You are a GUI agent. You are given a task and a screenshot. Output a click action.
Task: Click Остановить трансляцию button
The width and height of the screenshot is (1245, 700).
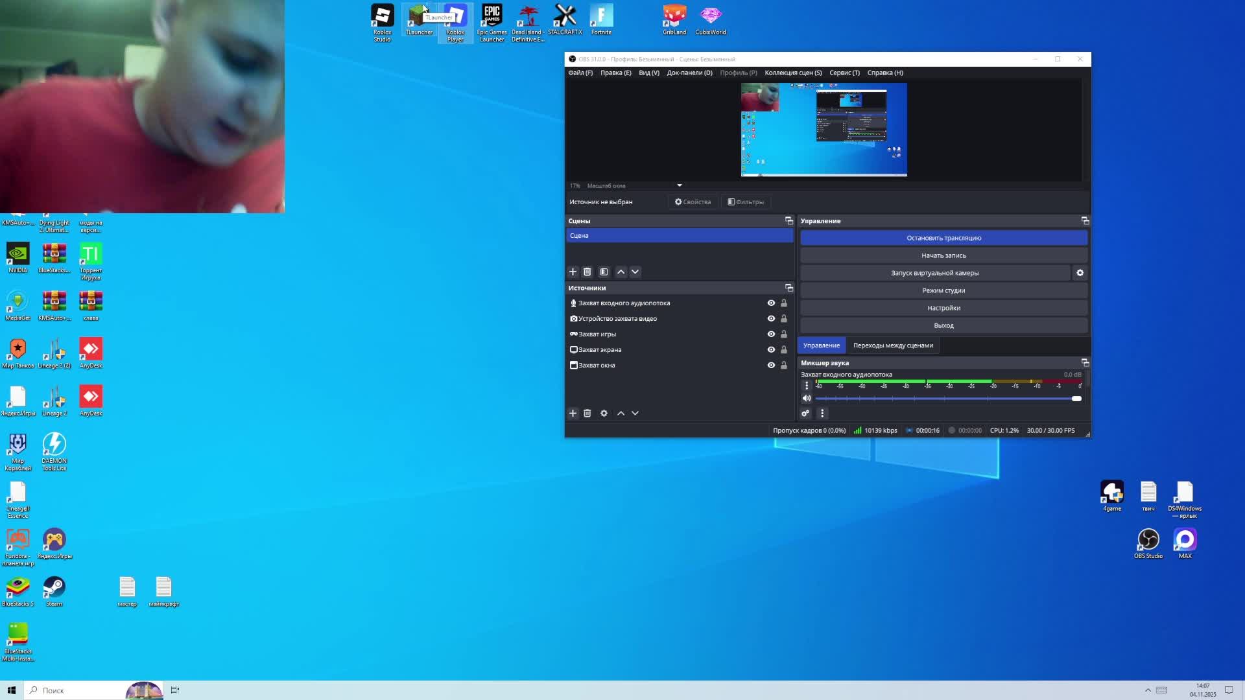pos(943,238)
